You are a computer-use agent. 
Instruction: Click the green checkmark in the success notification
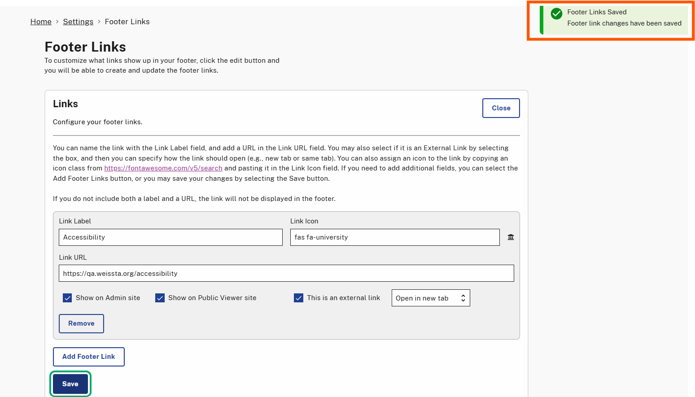(x=556, y=13)
